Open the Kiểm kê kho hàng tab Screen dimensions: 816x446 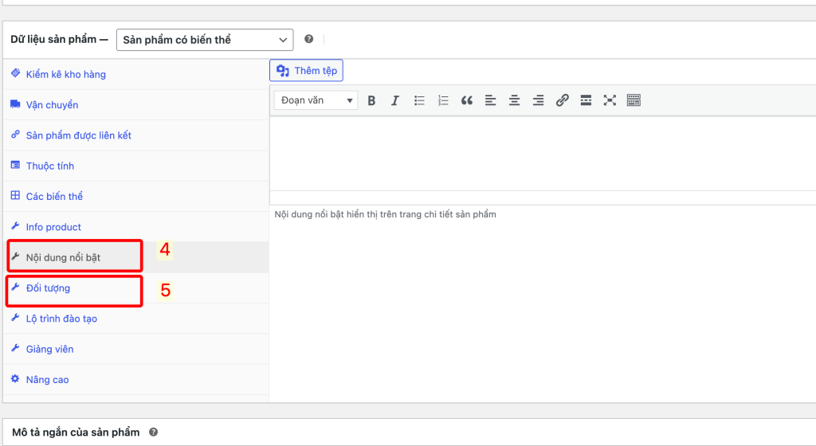[x=65, y=74]
